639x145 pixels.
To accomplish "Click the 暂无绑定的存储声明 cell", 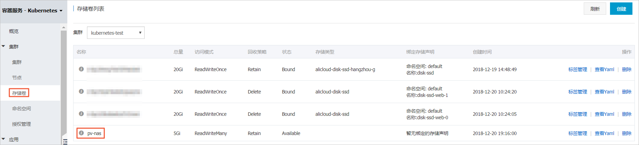I will click(x=427, y=133).
